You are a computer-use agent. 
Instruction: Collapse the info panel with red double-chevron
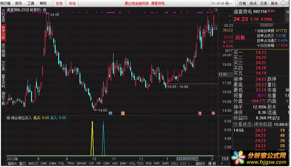click(266, 25)
